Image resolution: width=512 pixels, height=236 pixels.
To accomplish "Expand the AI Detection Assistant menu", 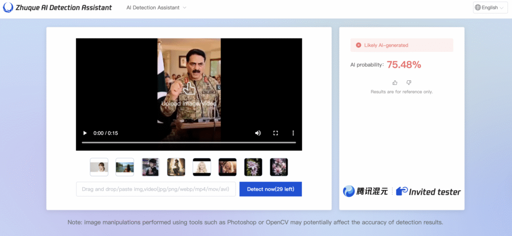I will point(156,8).
